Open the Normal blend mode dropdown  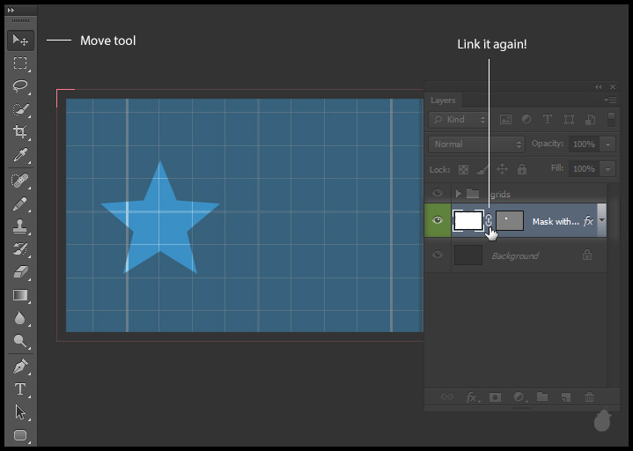tap(476, 144)
